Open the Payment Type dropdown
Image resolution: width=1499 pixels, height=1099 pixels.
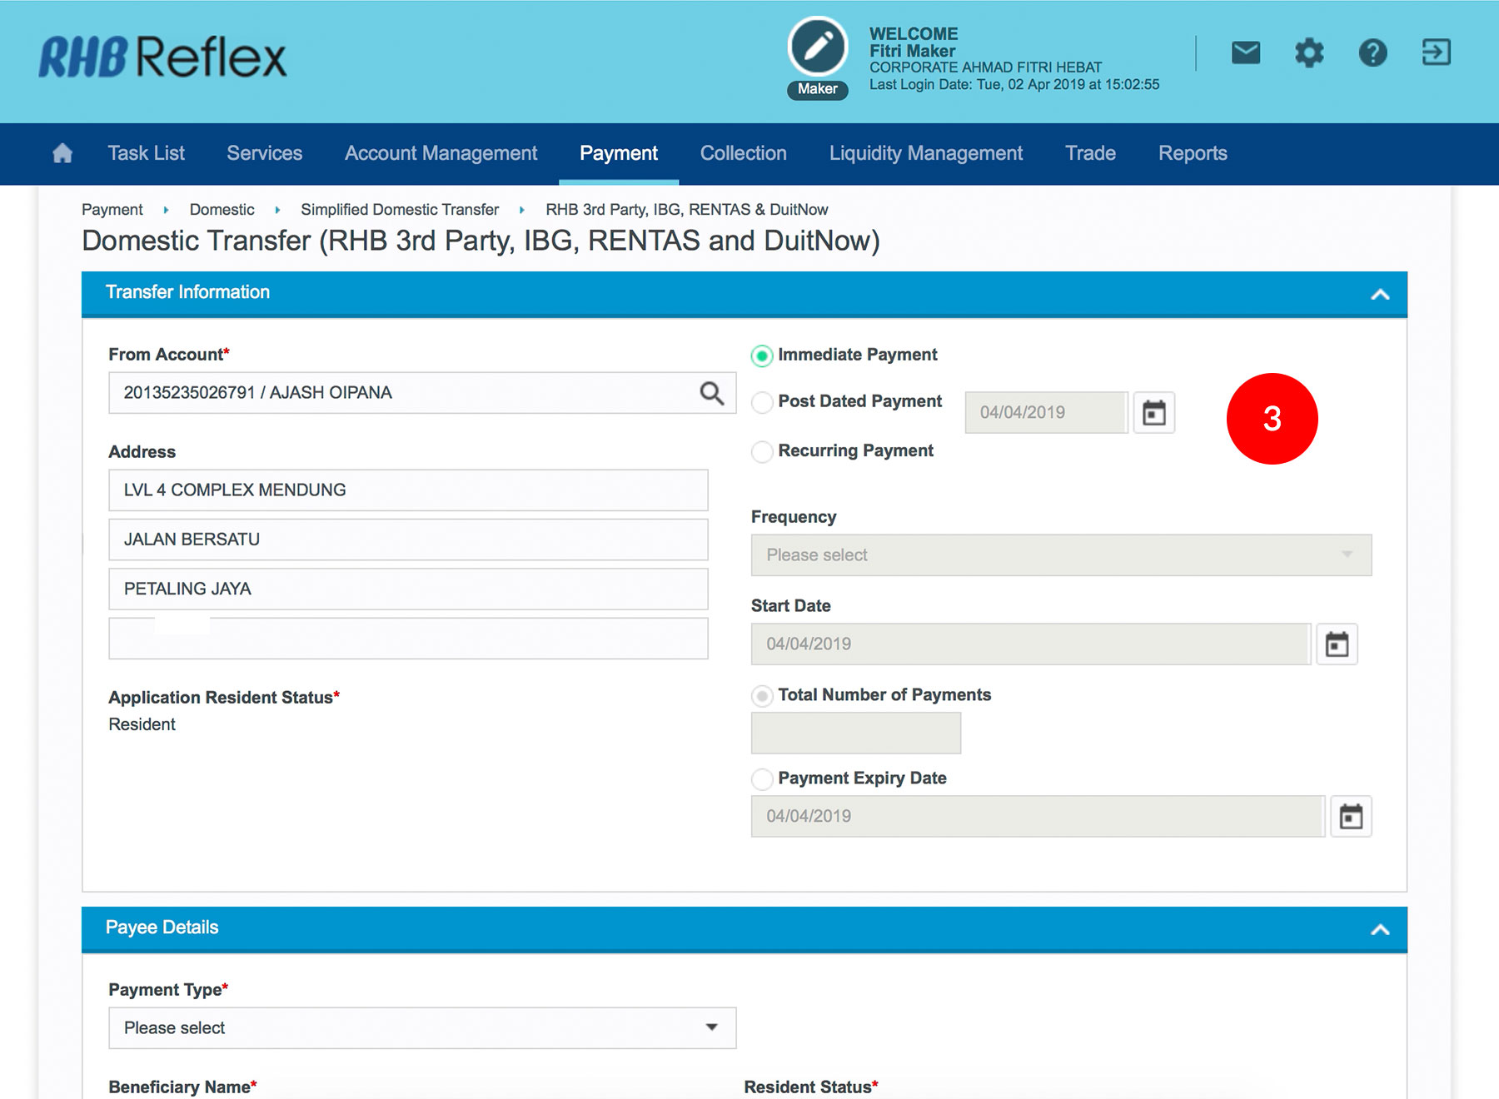[x=422, y=1028]
